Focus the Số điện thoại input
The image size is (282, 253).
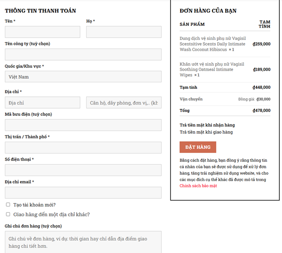[x=83, y=170]
